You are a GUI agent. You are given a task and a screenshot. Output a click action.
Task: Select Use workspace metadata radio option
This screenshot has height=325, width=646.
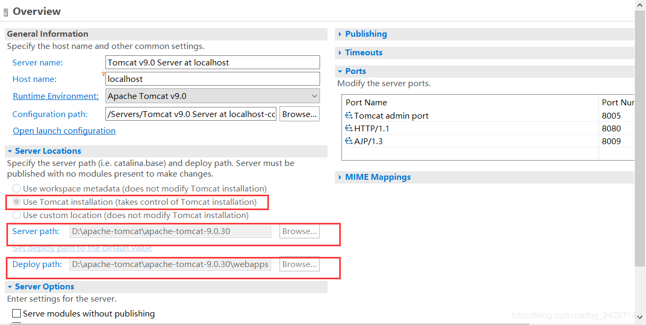[17, 188]
